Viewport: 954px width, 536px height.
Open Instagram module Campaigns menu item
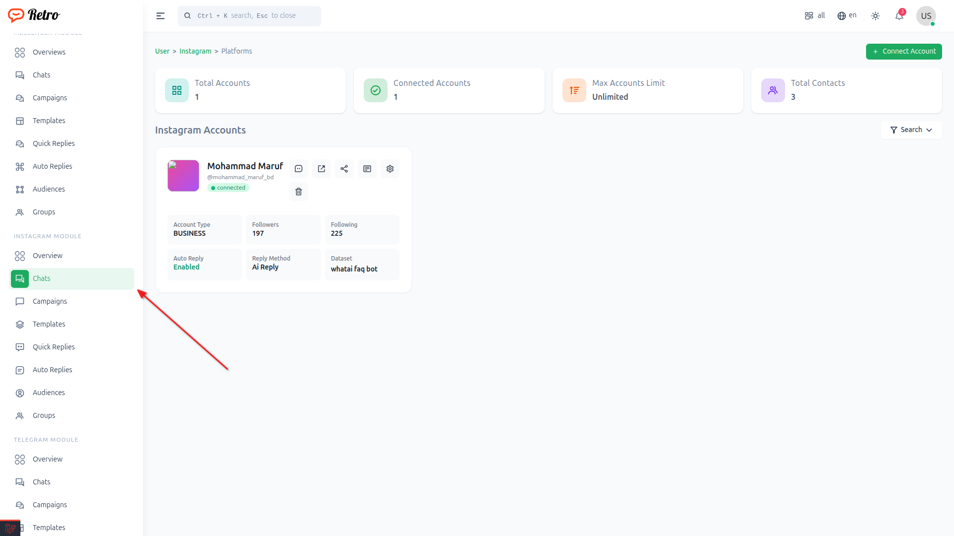(x=50, y=301)
